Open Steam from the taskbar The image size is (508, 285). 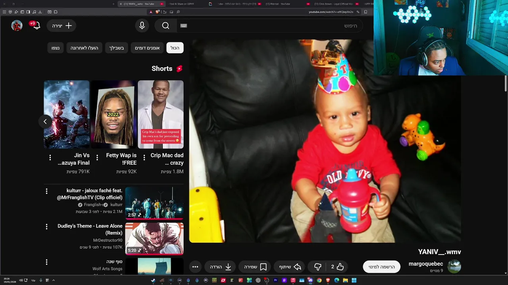(x=153, y=280)
